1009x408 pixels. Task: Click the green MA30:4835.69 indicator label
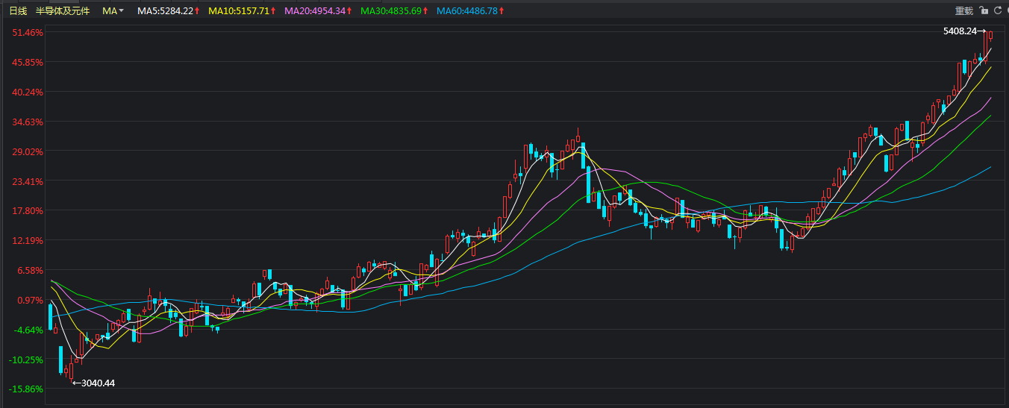(390, 11)
